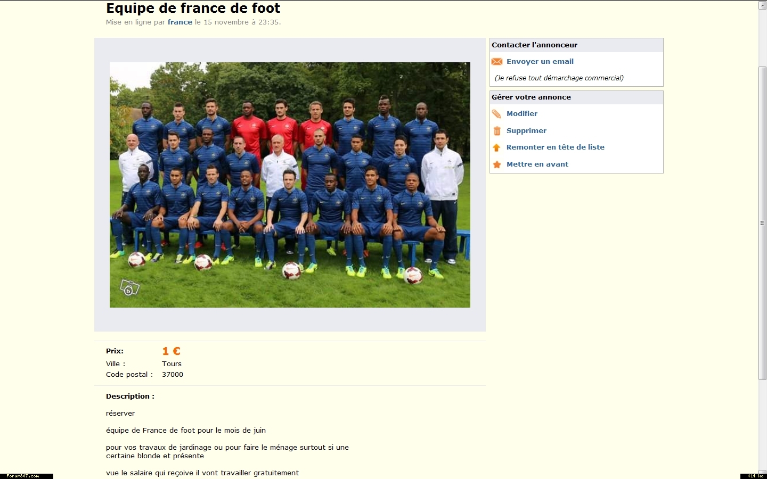The height and width of the screenshot is (479, 767).
Task: Click the Gérer votre annonce panel header
Action: (576, 97)
